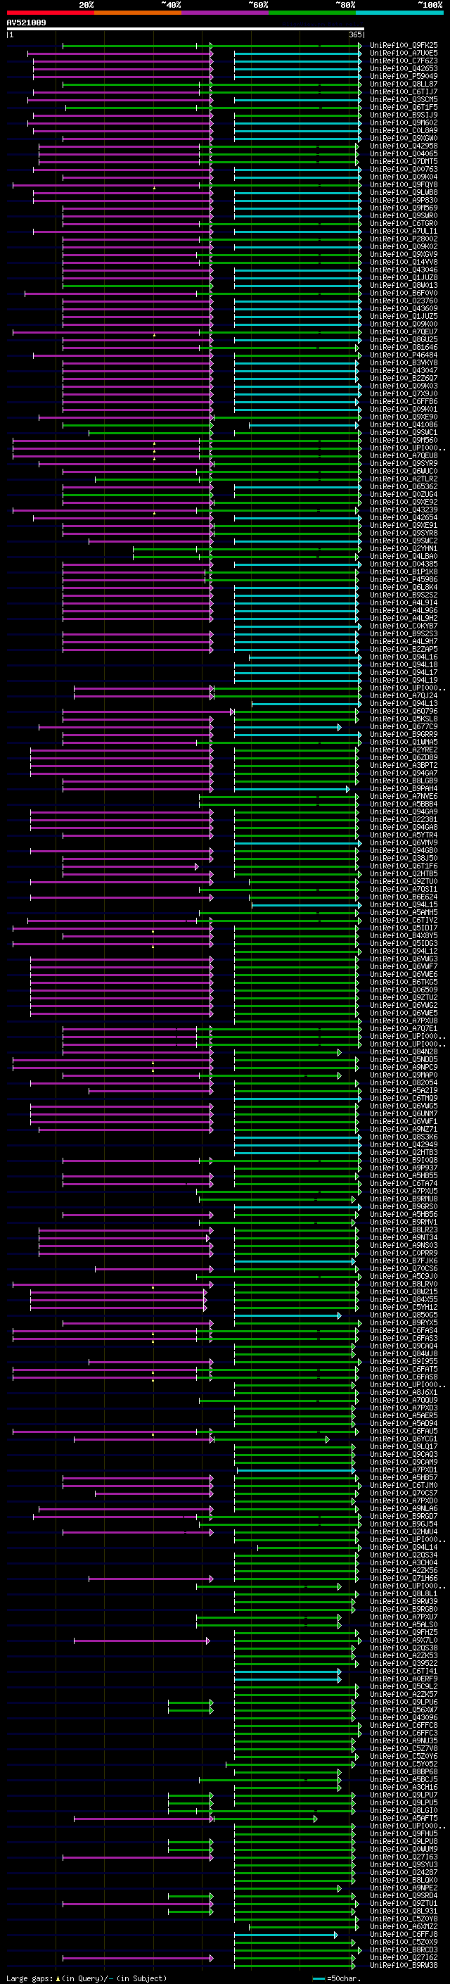This screenshot has height=1984, width=450.
Task: Open hit UniRef100_Q14VV8
Action: point(404,263)
